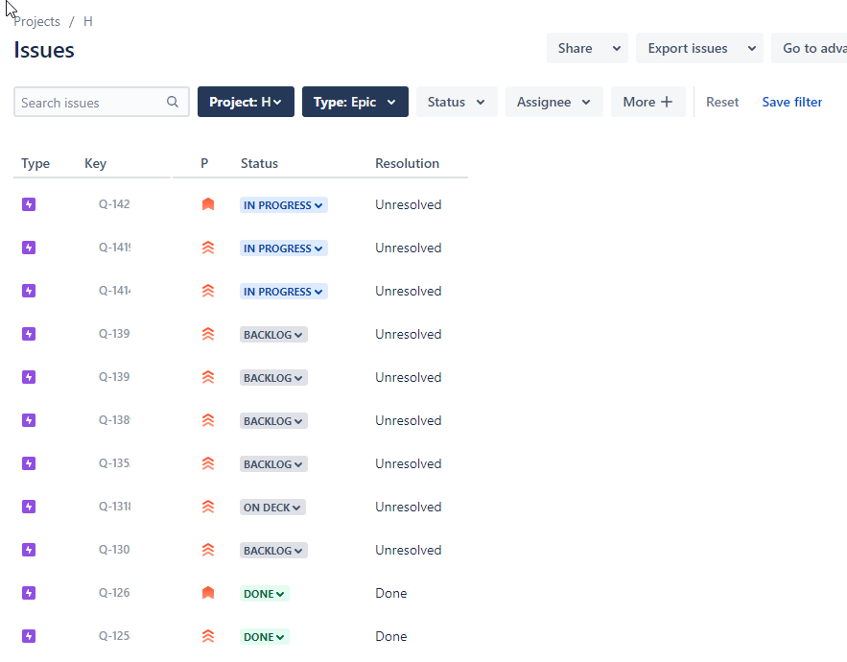Click the Epic type icon for Q-142
The width and height of the screenshot is (847, 662).
tap(29, 204)
